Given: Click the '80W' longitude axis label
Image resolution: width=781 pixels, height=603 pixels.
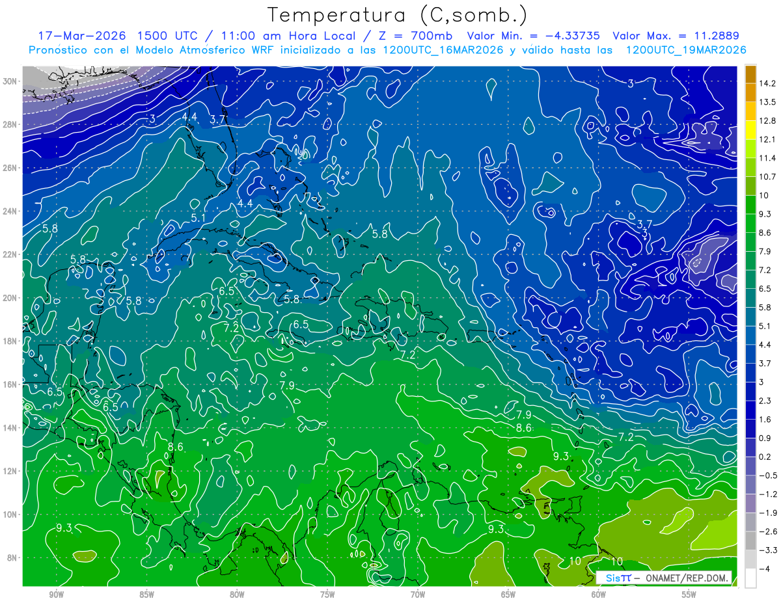Looking at the screenshot, I should click(x=237, y=595).
